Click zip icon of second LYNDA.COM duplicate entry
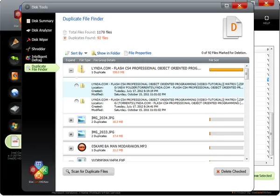Viewport: 280px width, 196px height. (82, 101)
